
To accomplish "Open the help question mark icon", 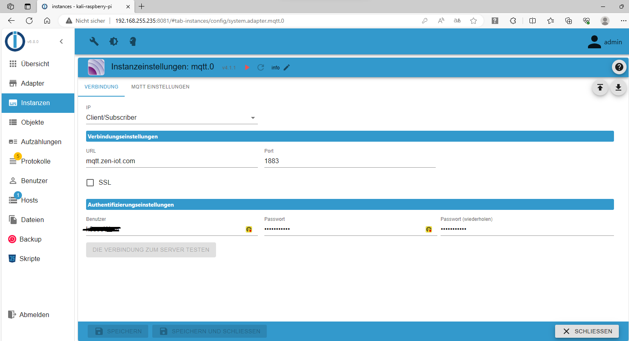I will click(x=619, y=67).
